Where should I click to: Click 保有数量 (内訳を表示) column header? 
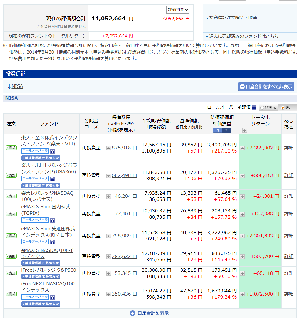121,124
